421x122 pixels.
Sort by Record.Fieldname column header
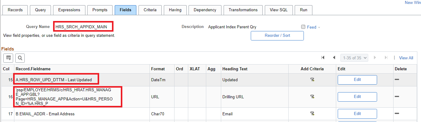[33, 69]
